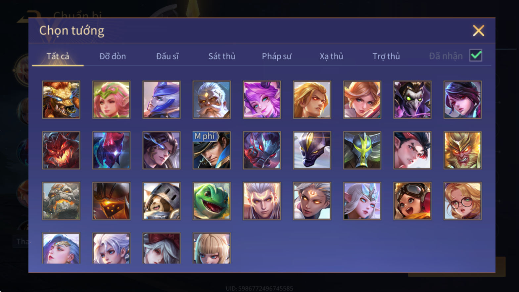Close the 'Chọn tướng' dialog
The height and width of the screenshot is (292, 519).
point(478,31)
